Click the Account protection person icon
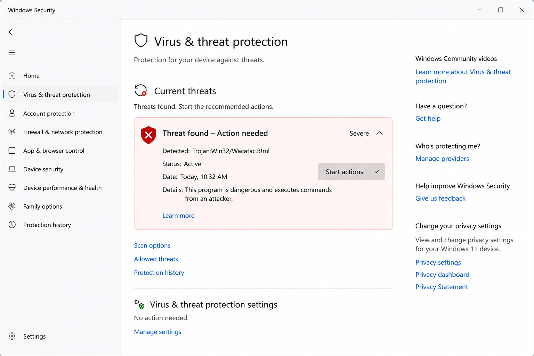The width and height of the screenshot is (534, 356). (x=12, y=113)
